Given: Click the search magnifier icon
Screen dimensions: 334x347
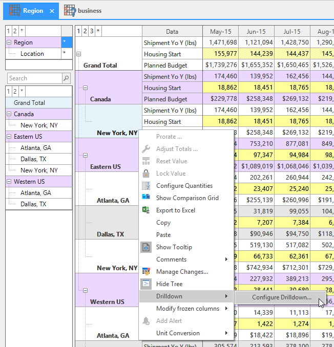Looking at the screenshot, I should click(66, 78).
